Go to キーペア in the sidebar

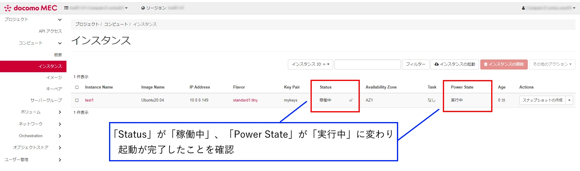54,89
